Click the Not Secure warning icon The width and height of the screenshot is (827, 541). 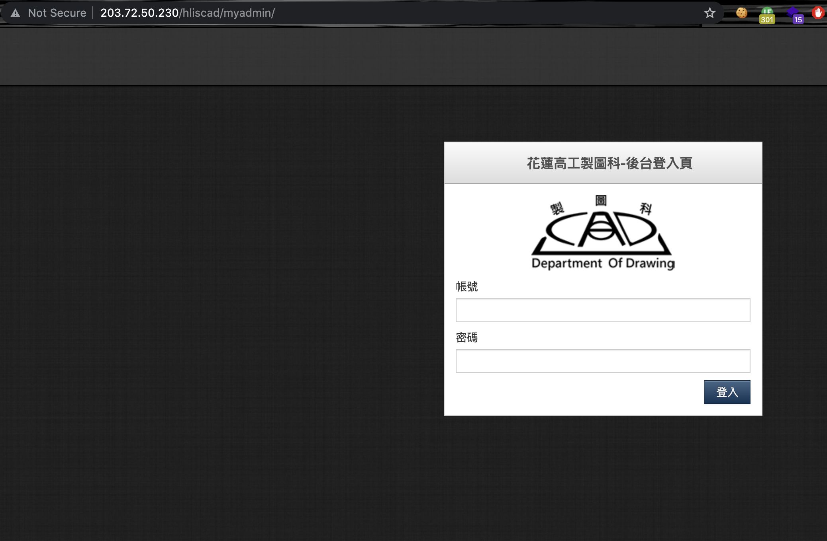click(x=15, y=13)
